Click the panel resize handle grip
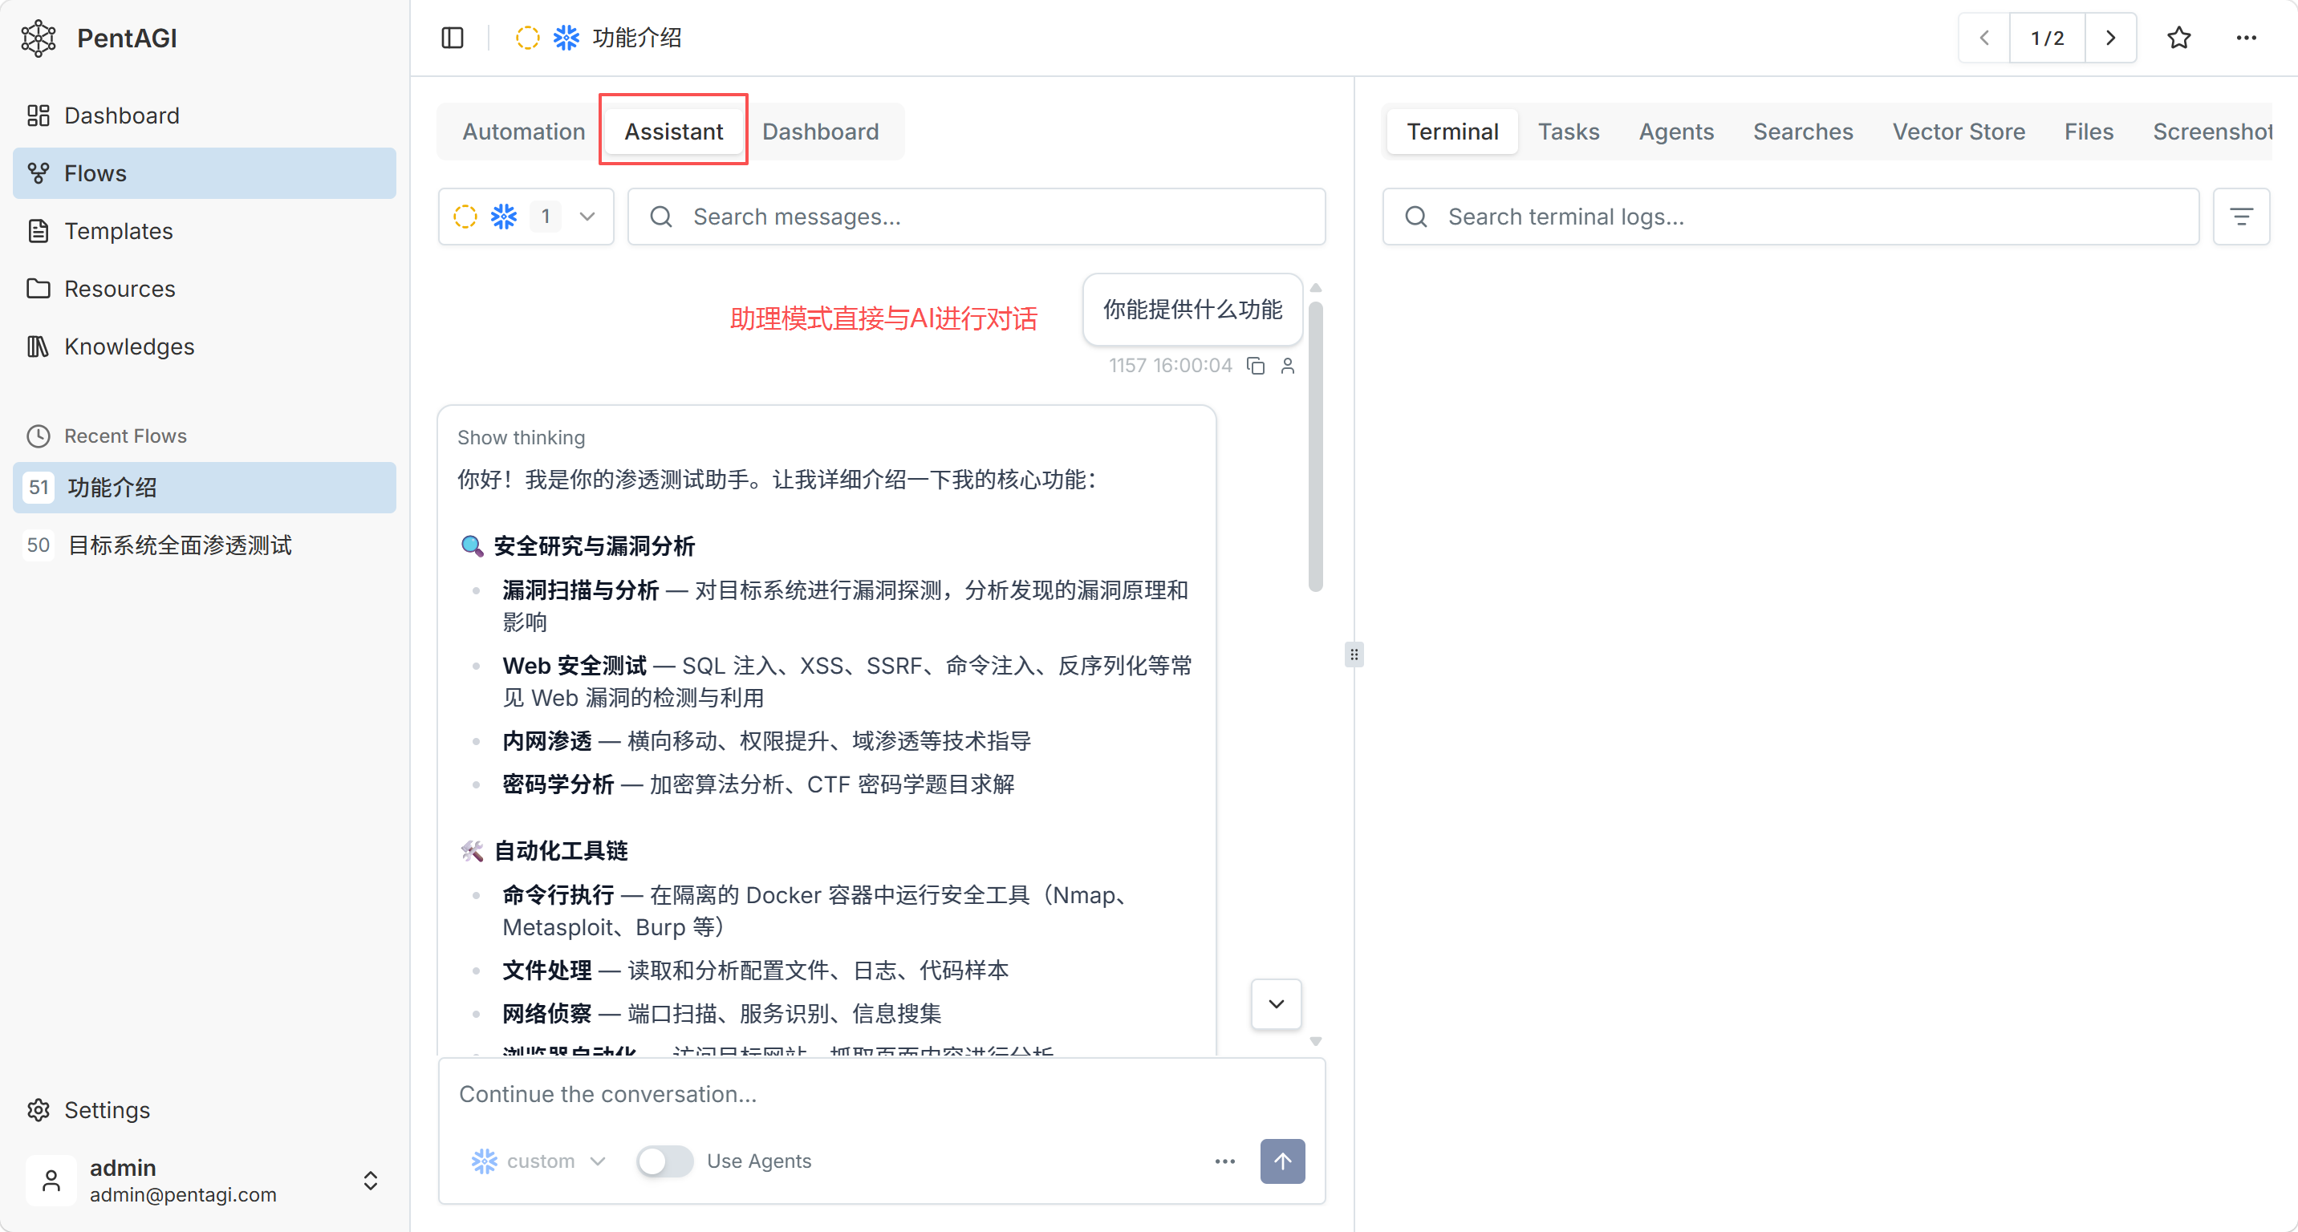The height and width of the screenshot is (1232, 2298). coord(1354,655)
